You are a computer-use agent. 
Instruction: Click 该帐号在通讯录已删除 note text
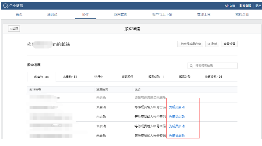(150, 97)
